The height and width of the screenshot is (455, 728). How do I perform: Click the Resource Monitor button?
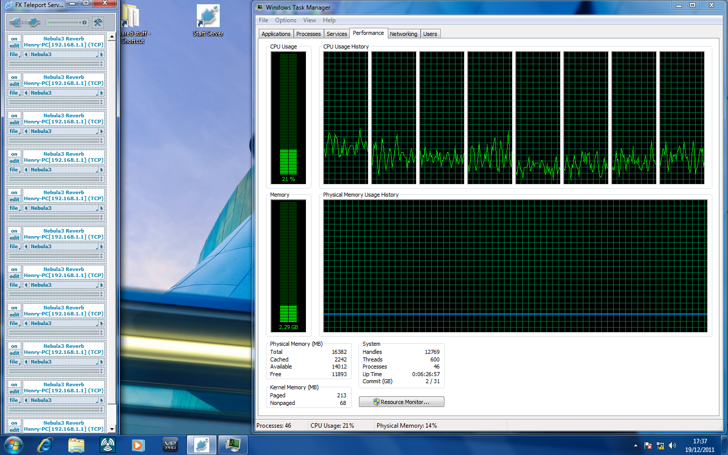pyautogui.click(x=401, y=402)
